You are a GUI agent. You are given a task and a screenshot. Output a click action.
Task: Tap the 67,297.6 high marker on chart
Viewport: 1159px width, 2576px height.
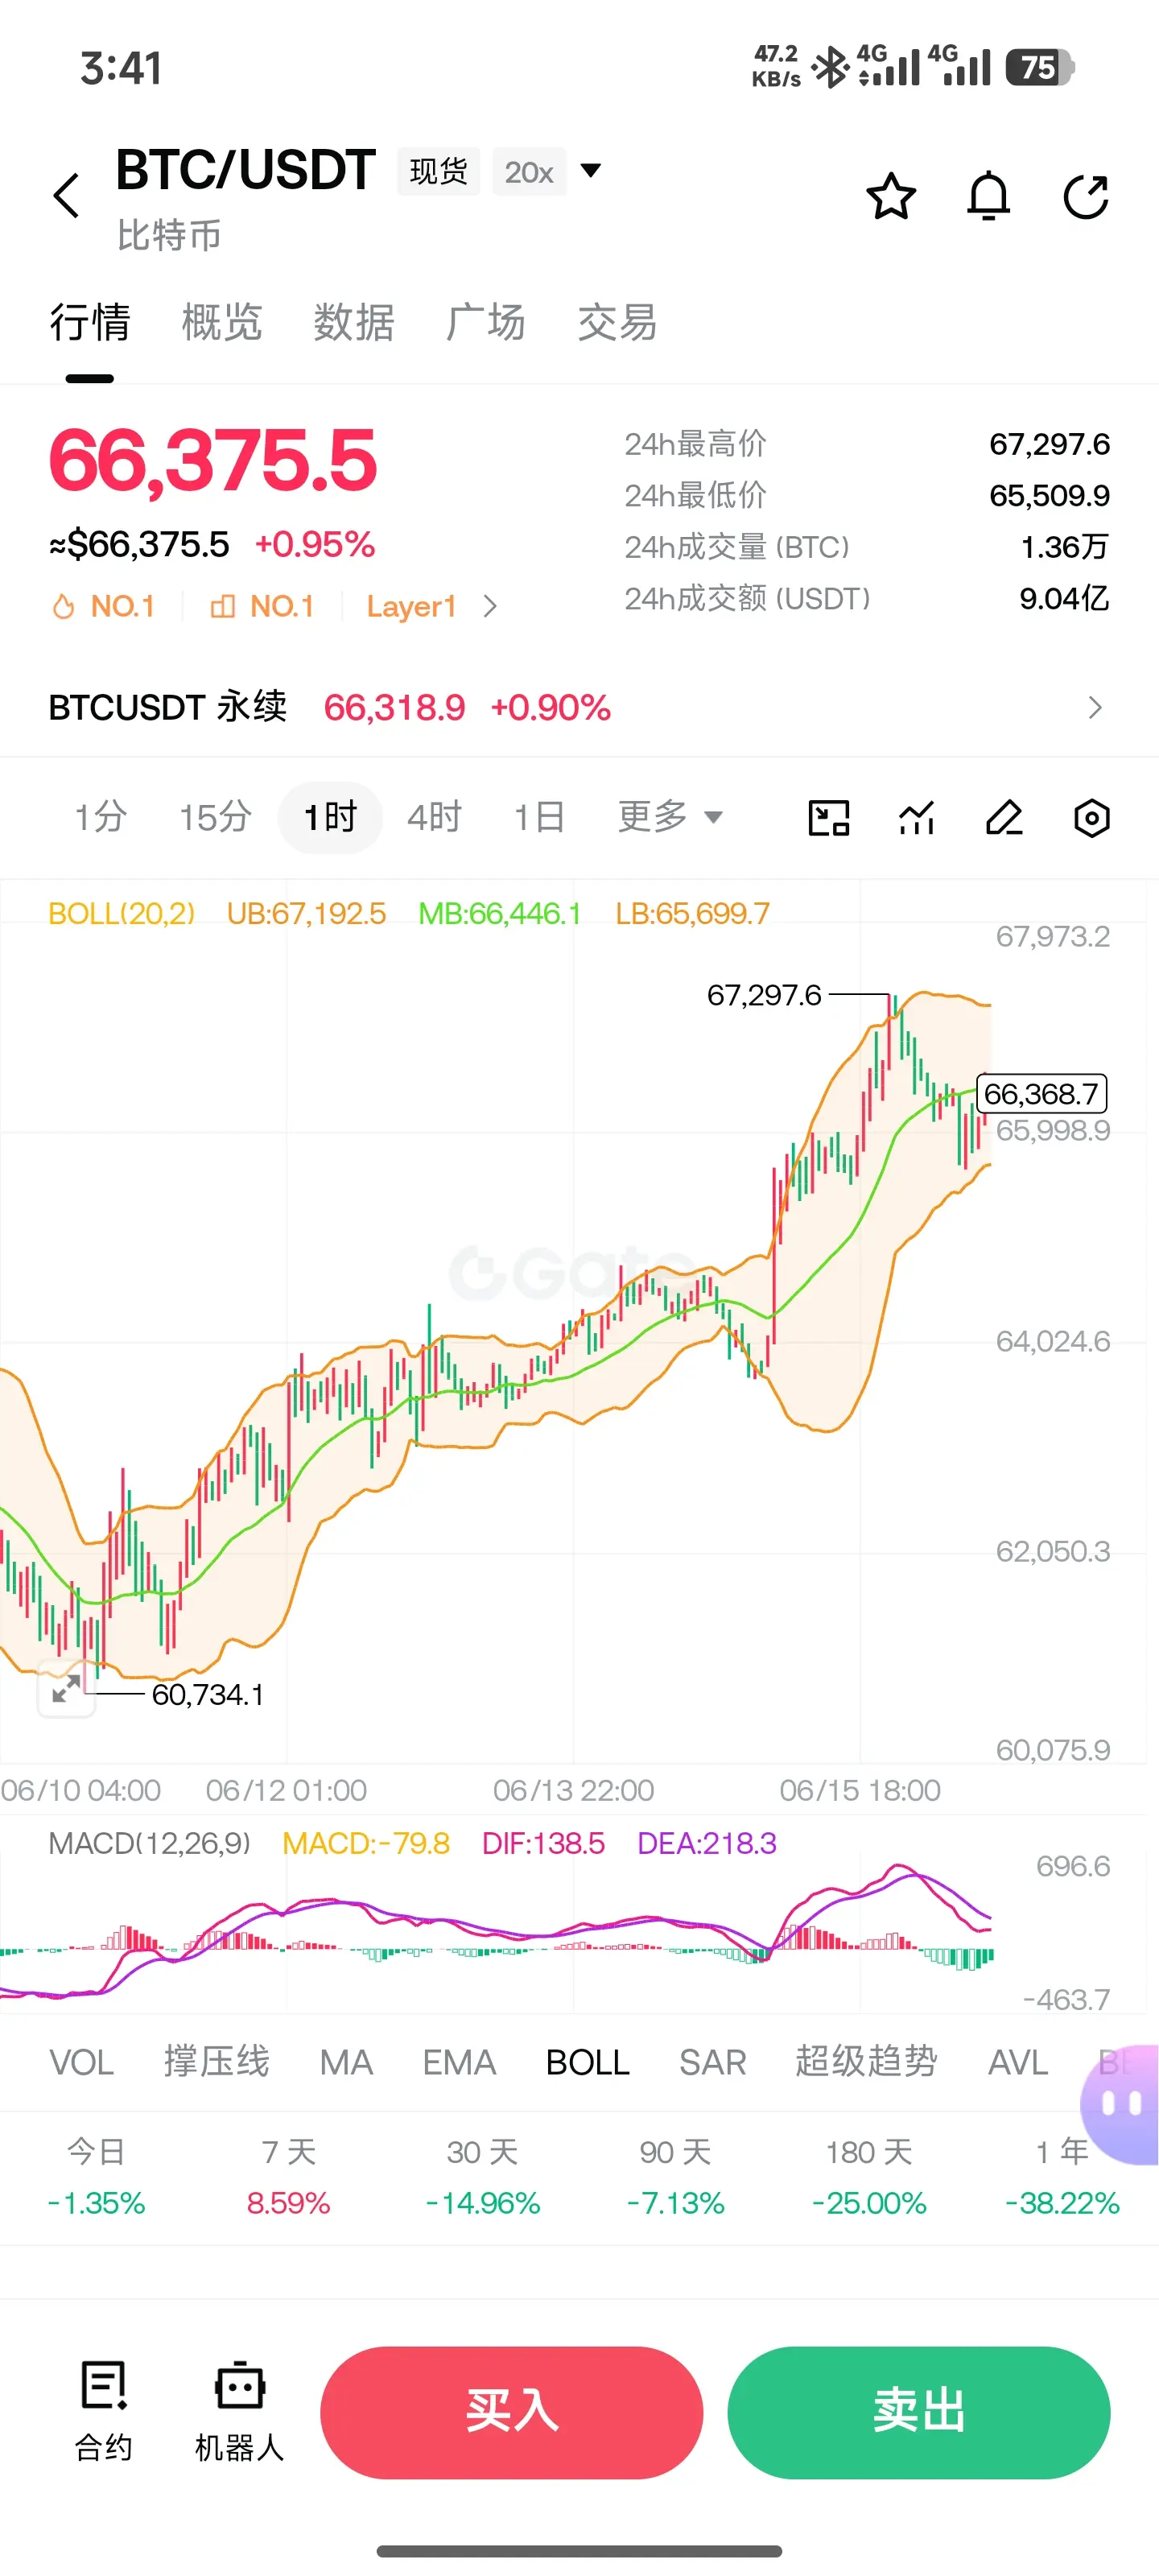coord(764,995)
